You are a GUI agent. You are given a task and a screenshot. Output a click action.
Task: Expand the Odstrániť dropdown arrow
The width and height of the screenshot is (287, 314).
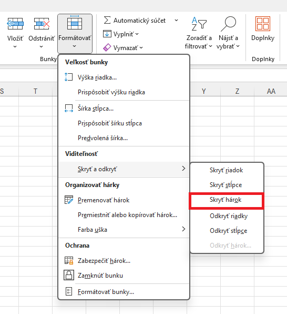click(41, 47)
